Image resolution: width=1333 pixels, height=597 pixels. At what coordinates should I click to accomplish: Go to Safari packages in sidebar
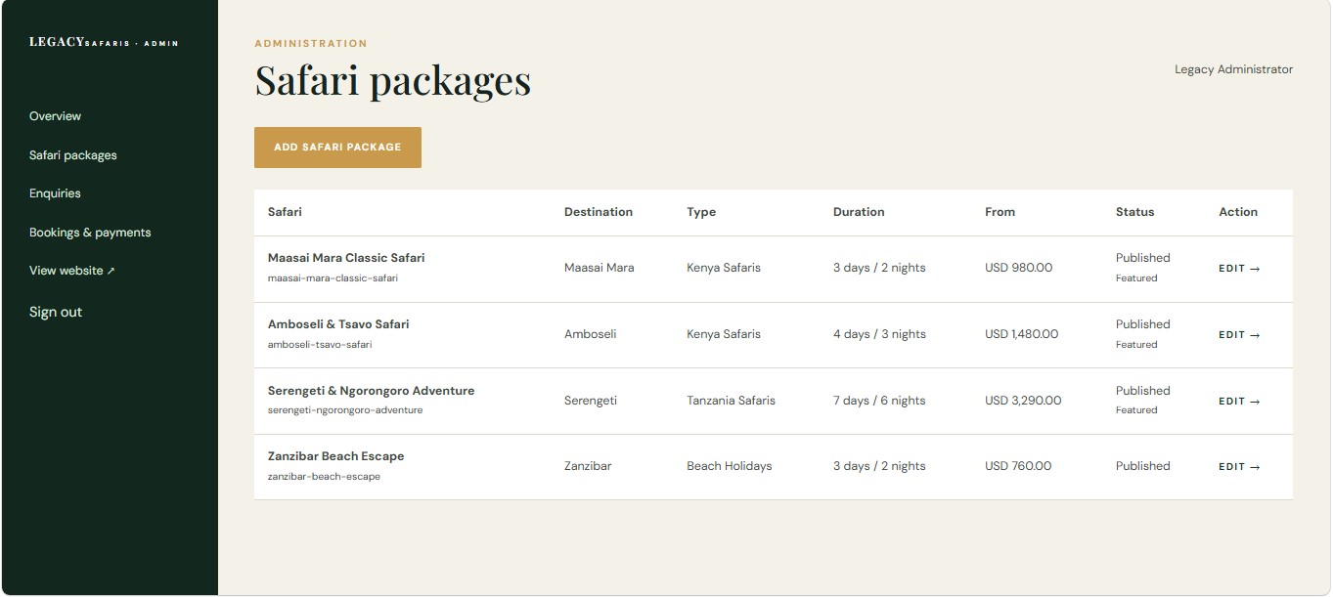coord(73,155)
